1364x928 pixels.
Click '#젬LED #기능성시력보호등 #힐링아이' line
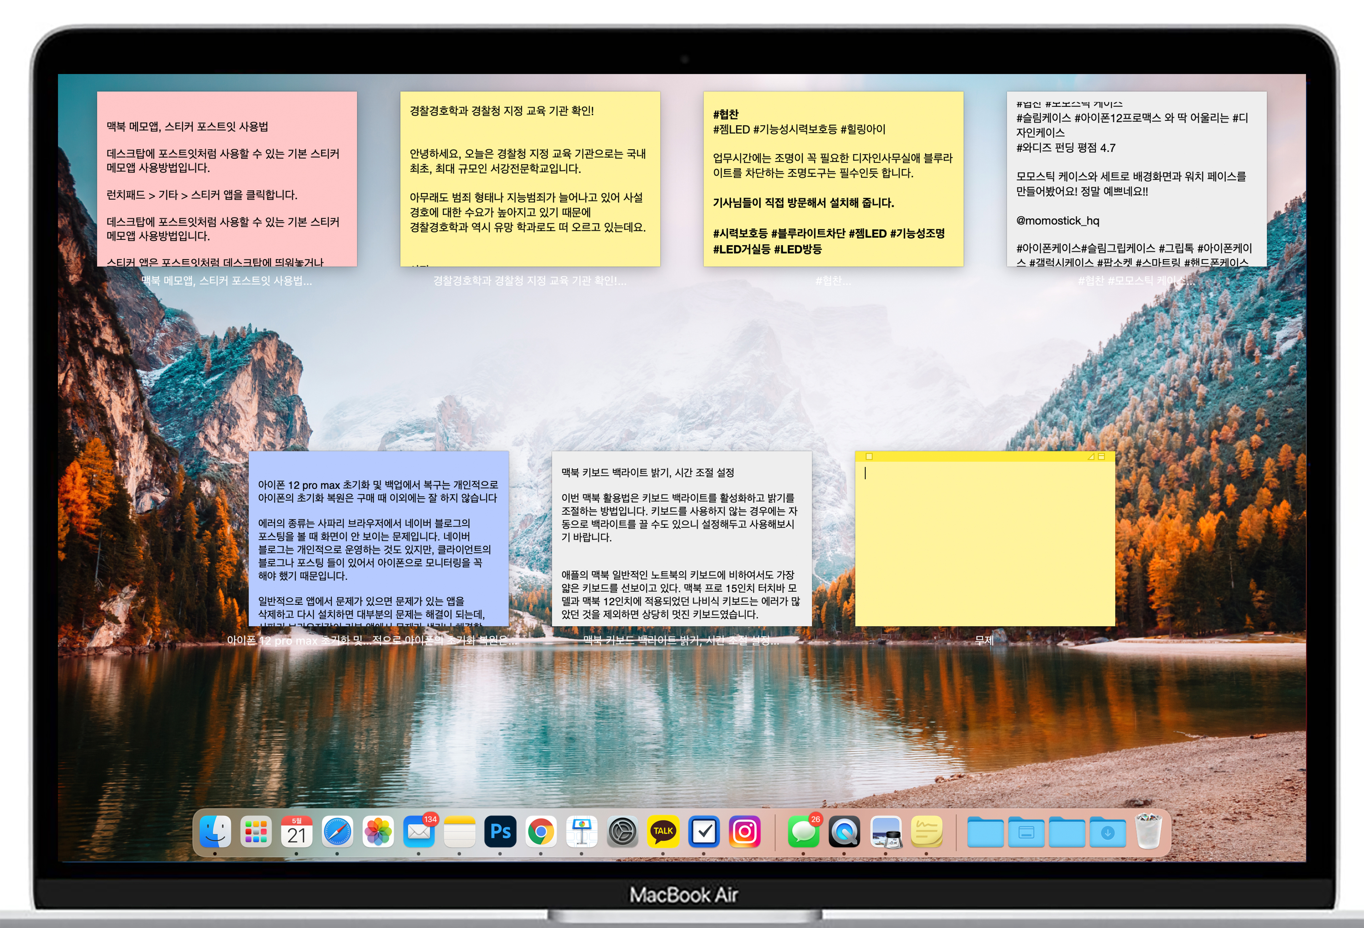(x=799, y=129)
